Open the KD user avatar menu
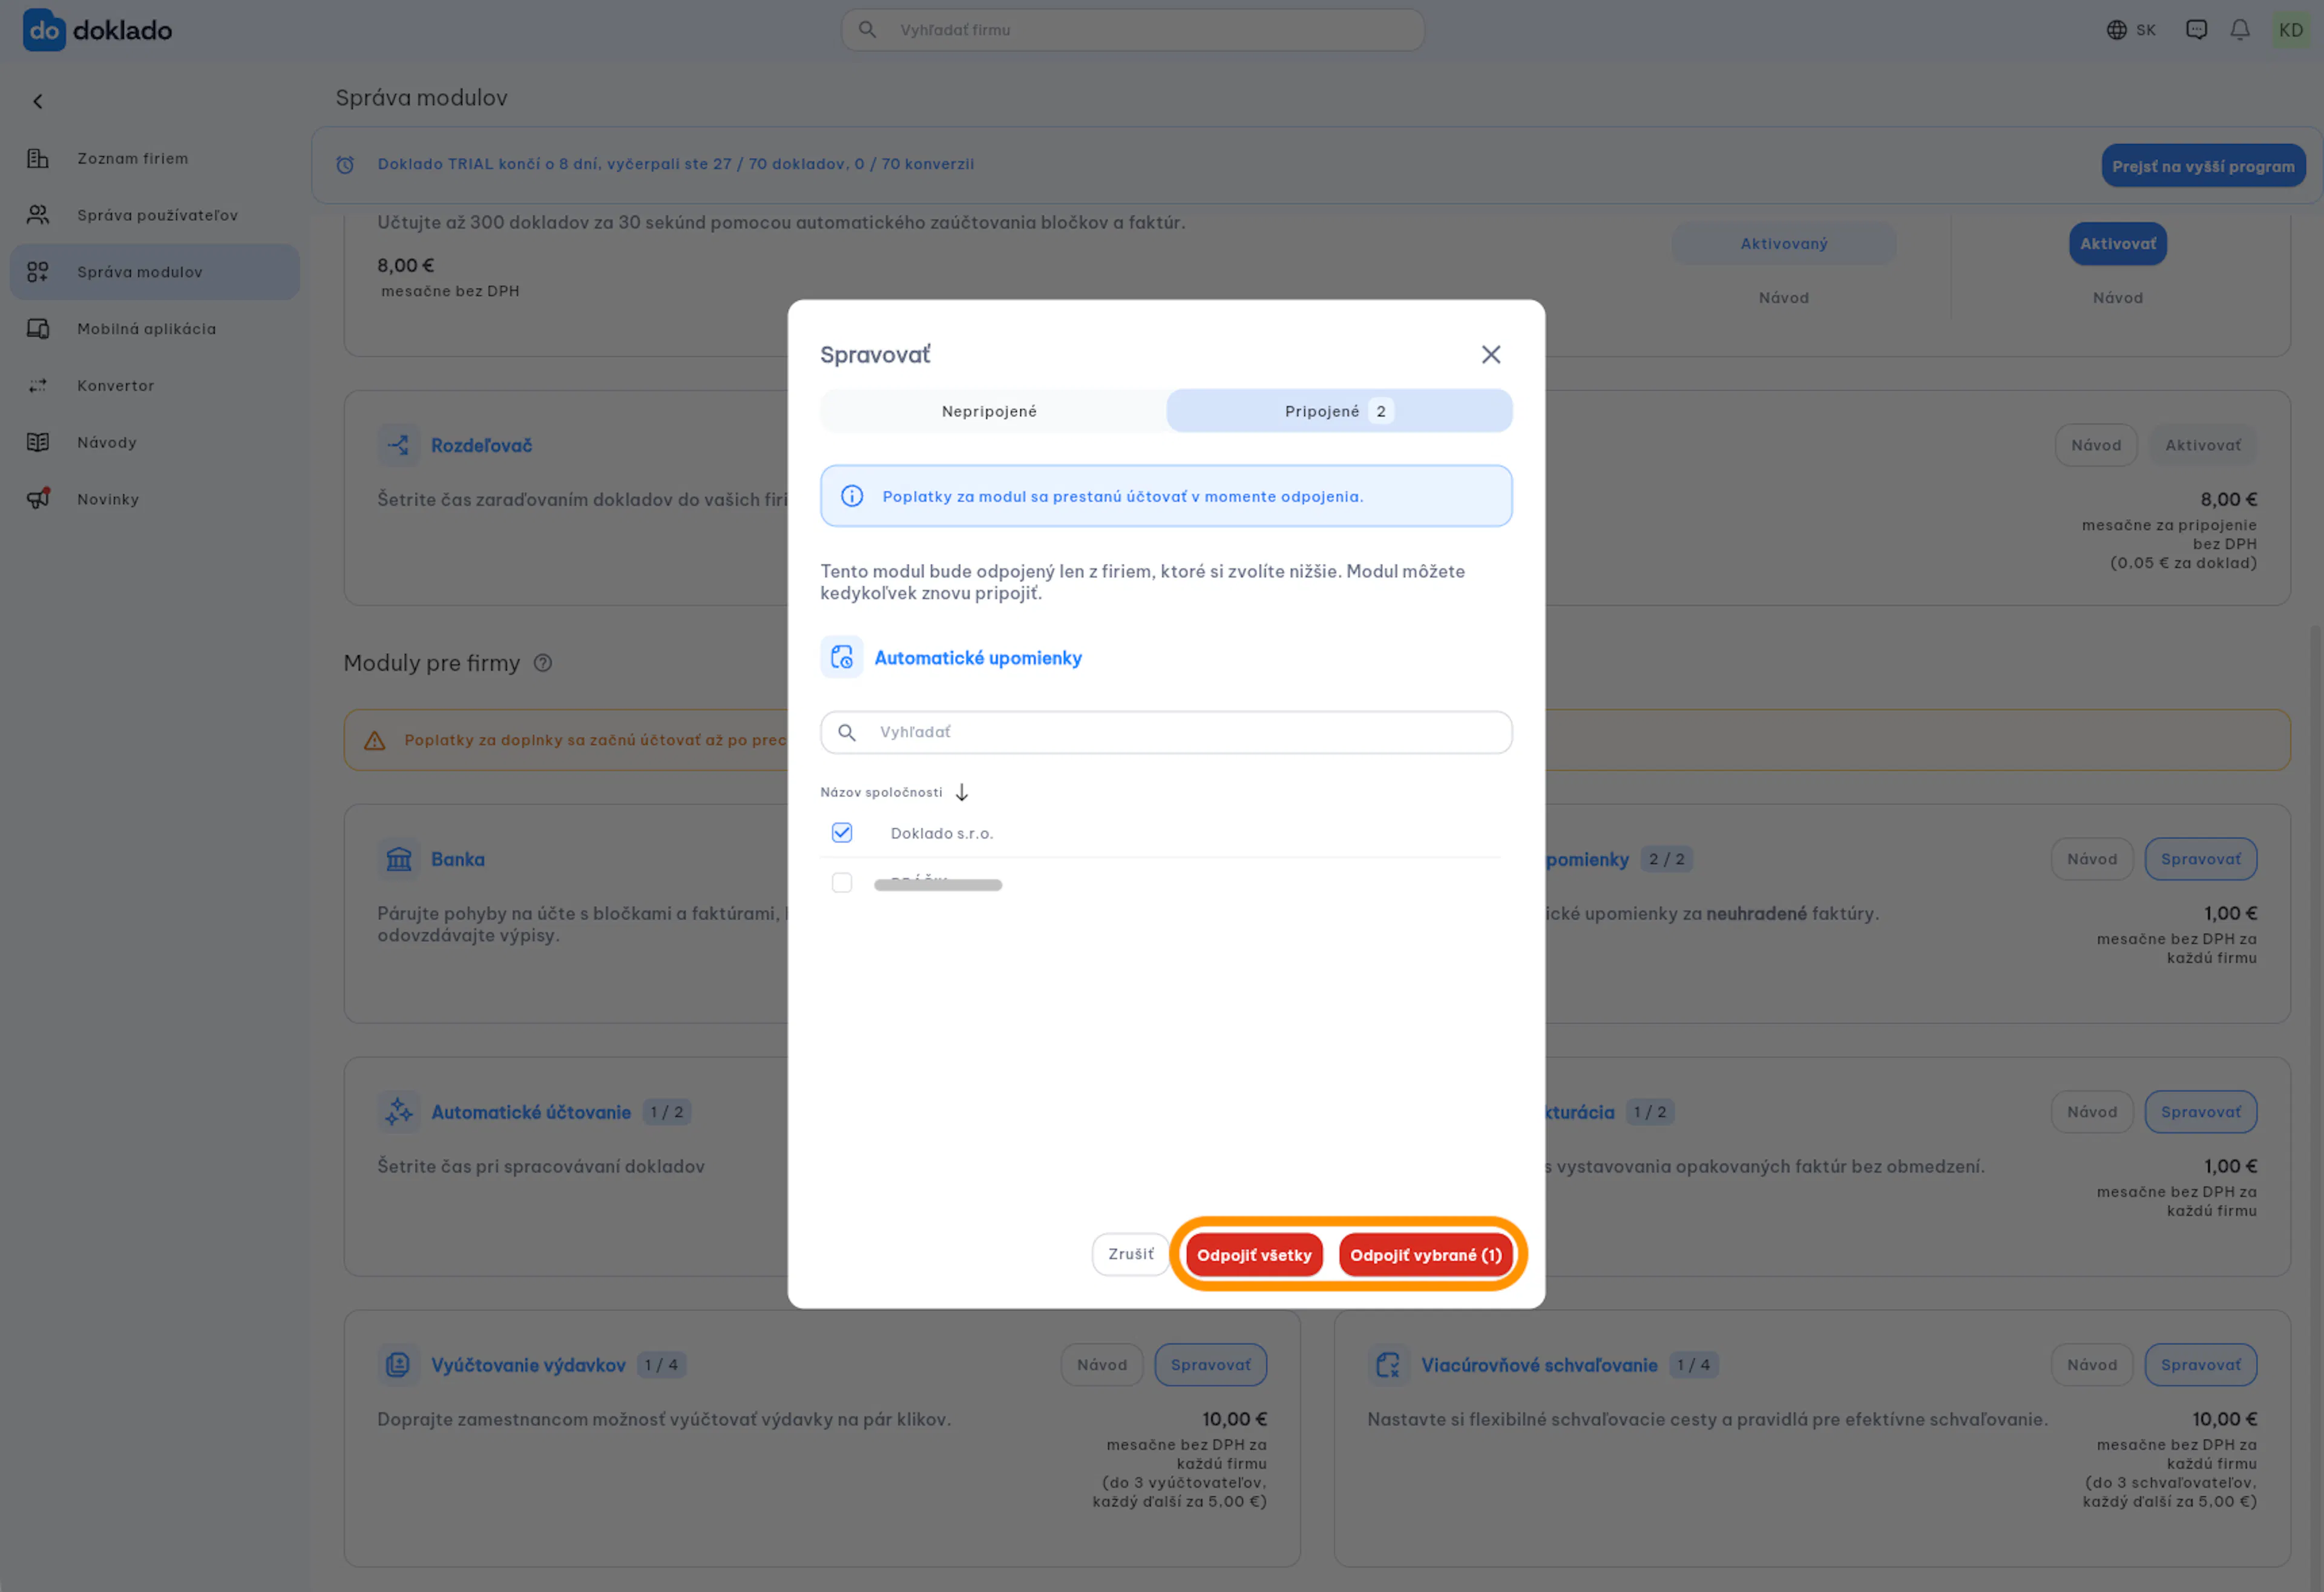2324x1592 pixels. (x=2291, y=30)
